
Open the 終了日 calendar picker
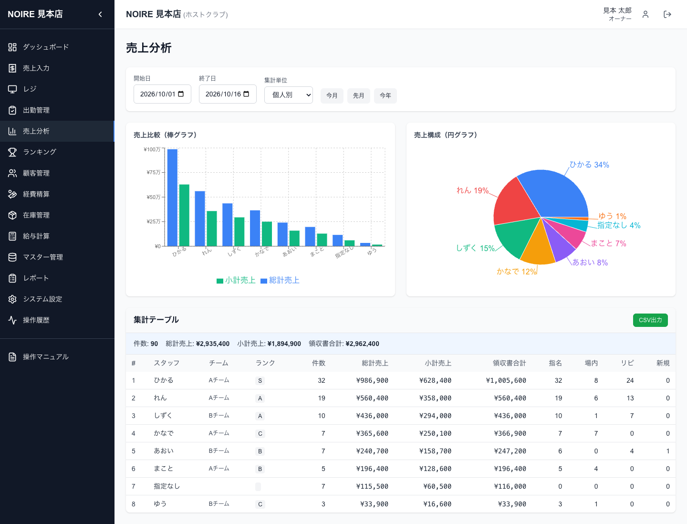pos(246,94)
